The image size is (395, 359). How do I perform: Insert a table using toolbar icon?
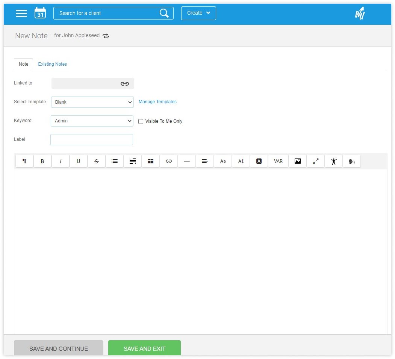[151, 161]
